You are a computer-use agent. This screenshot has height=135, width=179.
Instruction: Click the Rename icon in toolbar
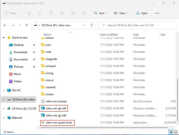point(62,13)
